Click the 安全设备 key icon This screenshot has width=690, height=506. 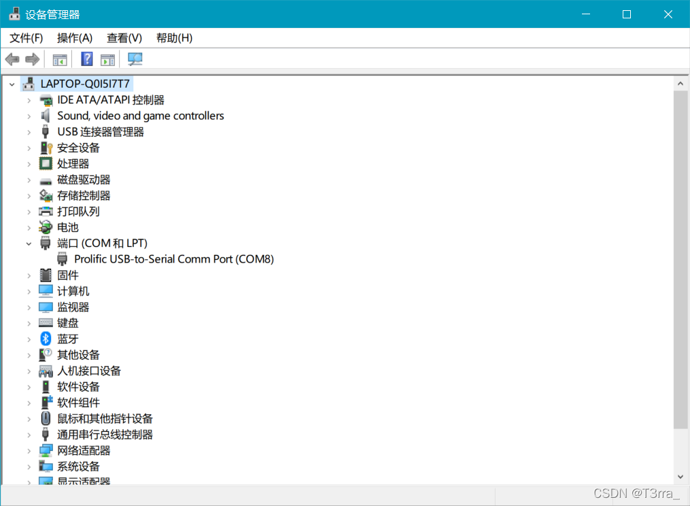[46, 148]
